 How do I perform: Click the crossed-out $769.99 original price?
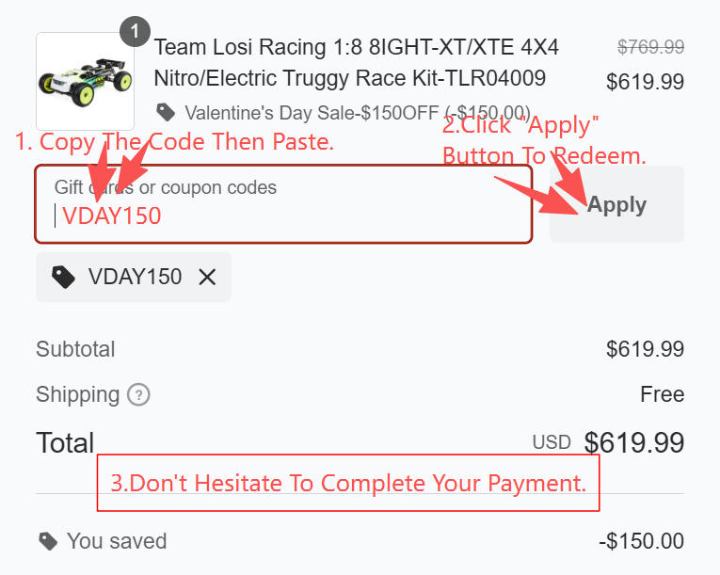(650, 46)
